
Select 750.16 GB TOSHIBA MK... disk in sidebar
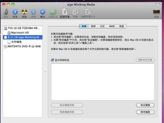[23, 28]
